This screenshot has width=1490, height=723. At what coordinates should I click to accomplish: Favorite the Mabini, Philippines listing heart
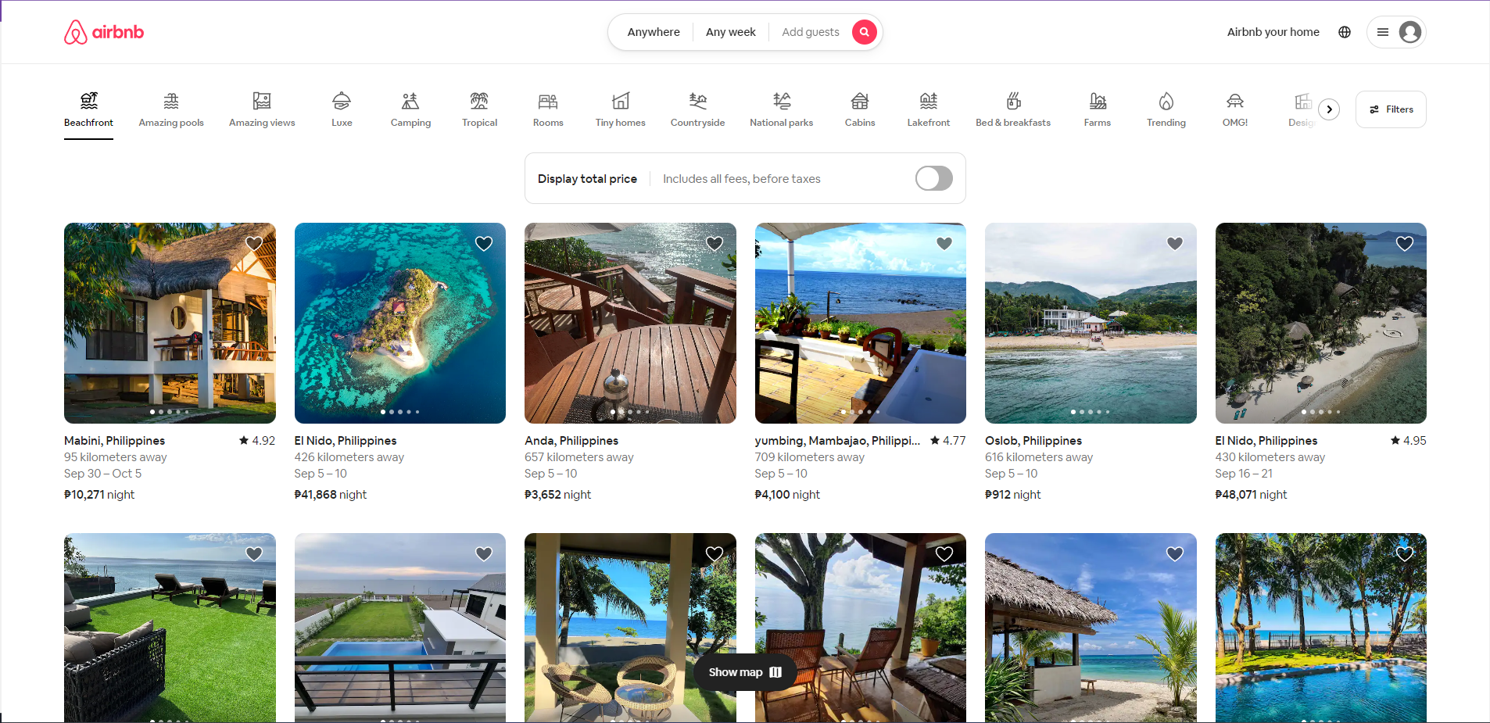click(x=254, y=244)
